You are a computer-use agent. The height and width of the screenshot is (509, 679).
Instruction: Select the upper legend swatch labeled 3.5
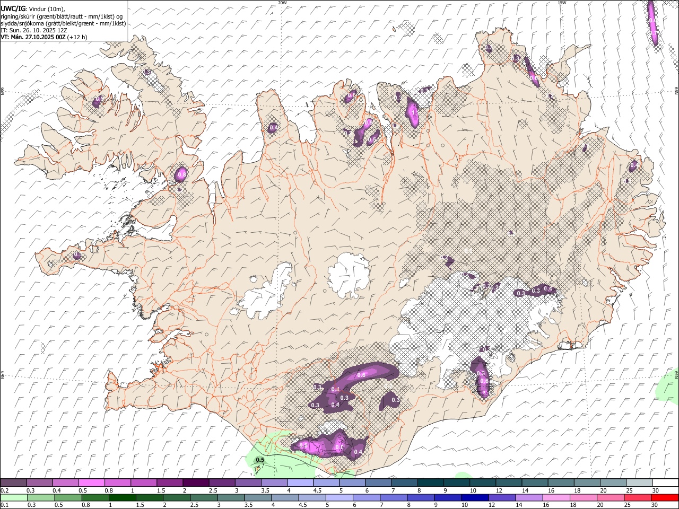[274, 483]
